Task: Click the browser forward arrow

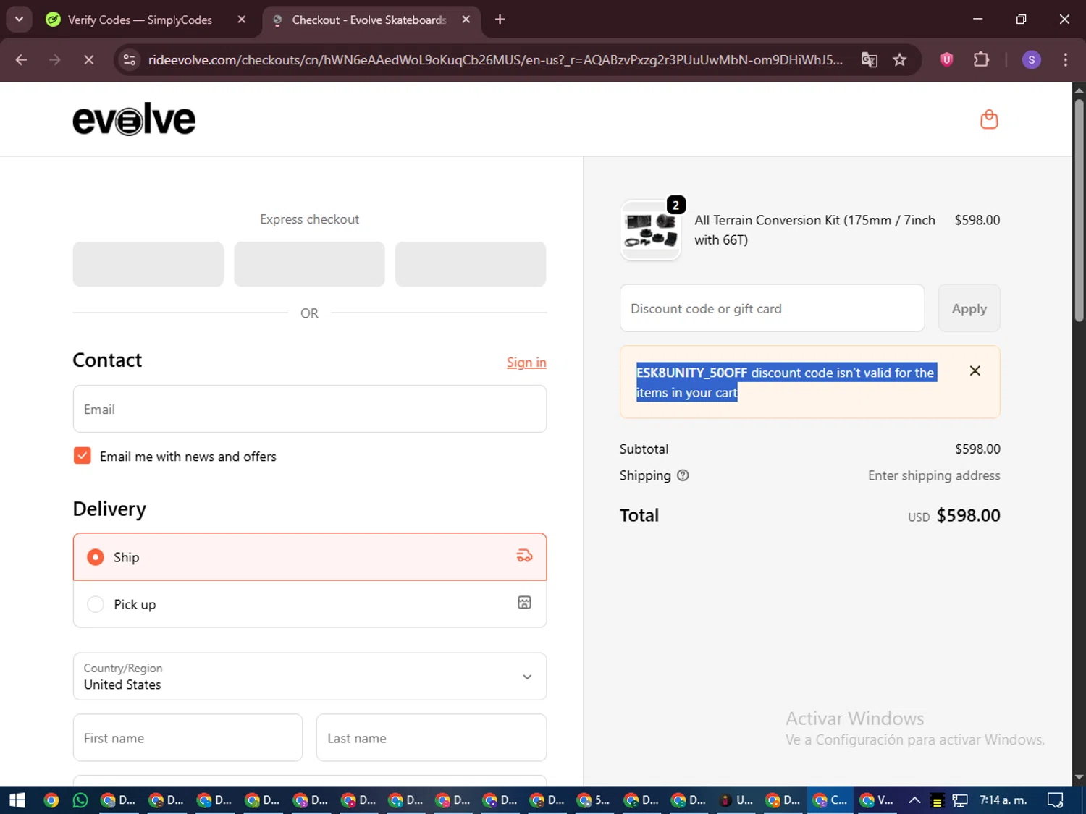Action: click(x=55, y=60)
